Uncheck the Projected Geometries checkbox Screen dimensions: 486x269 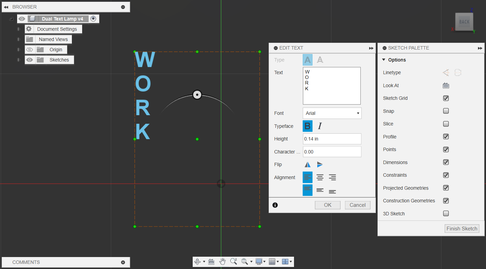[x=446, y=188]
